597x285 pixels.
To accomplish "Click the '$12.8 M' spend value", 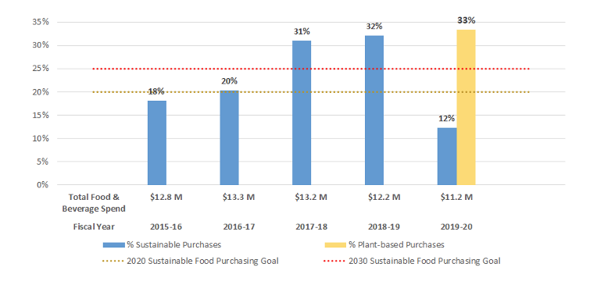I will (x=166, y=197).
